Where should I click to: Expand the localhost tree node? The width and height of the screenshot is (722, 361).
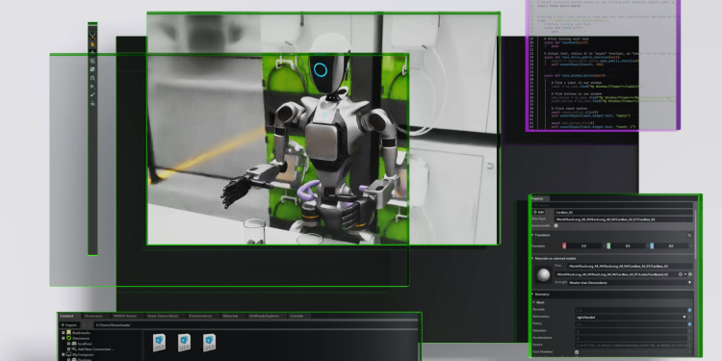(68, 344)
